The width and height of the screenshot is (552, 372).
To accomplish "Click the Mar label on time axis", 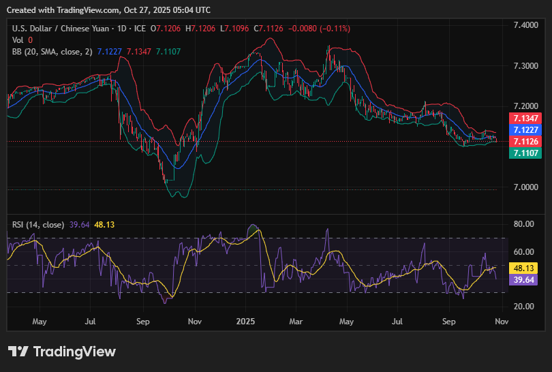I will point(296,320).
